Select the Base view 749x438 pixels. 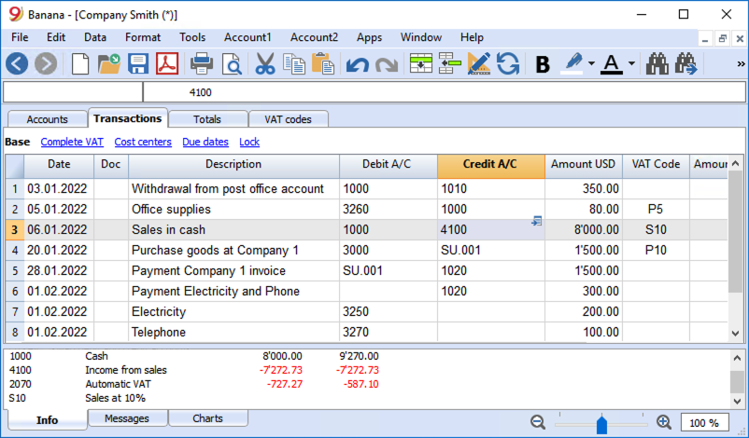(18, 142)
